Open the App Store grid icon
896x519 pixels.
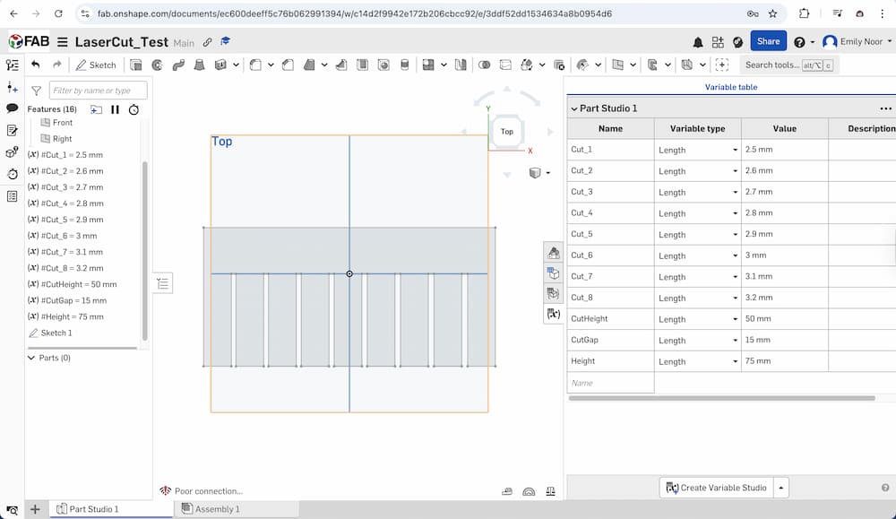click(x=718, y=42)
